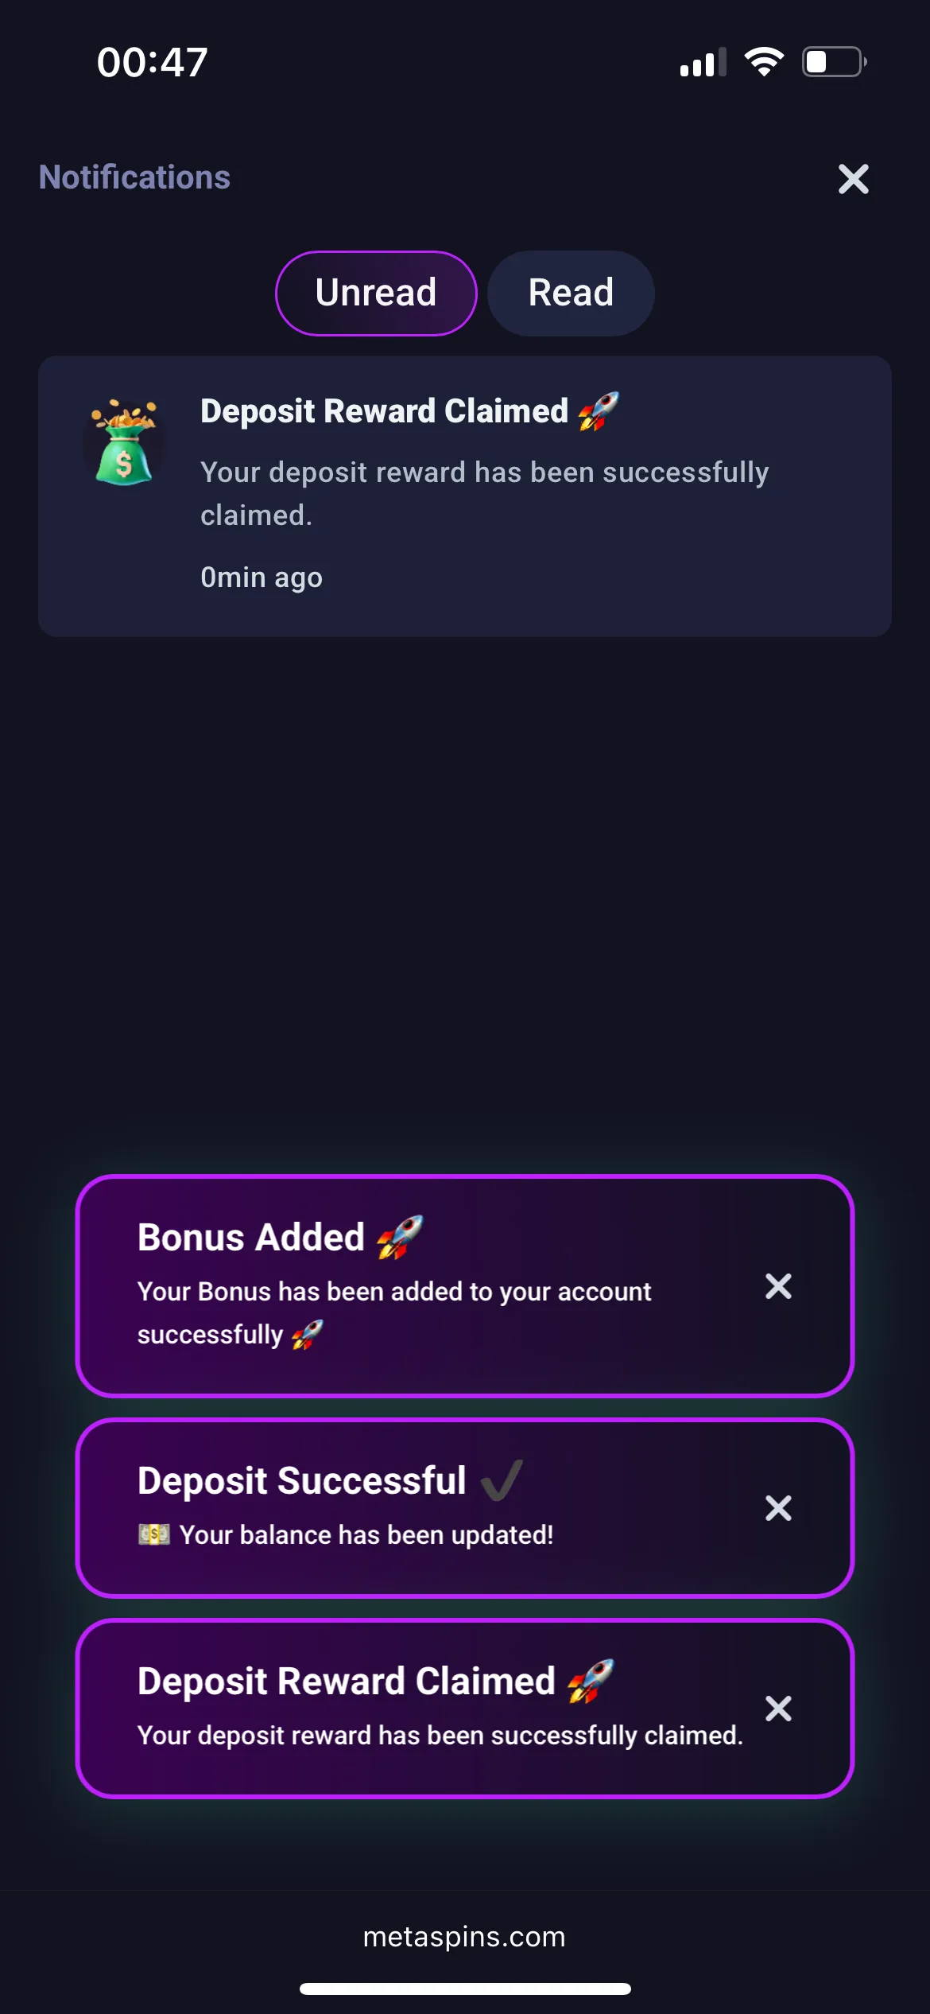The width and height of the screenshot is (930, 2014).
Task: Tap the metaspins.com address at the bottom
Action: 464,1937
